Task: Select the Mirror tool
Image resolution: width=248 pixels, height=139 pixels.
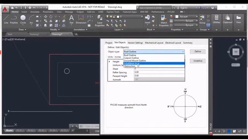Action: [51, 21]
